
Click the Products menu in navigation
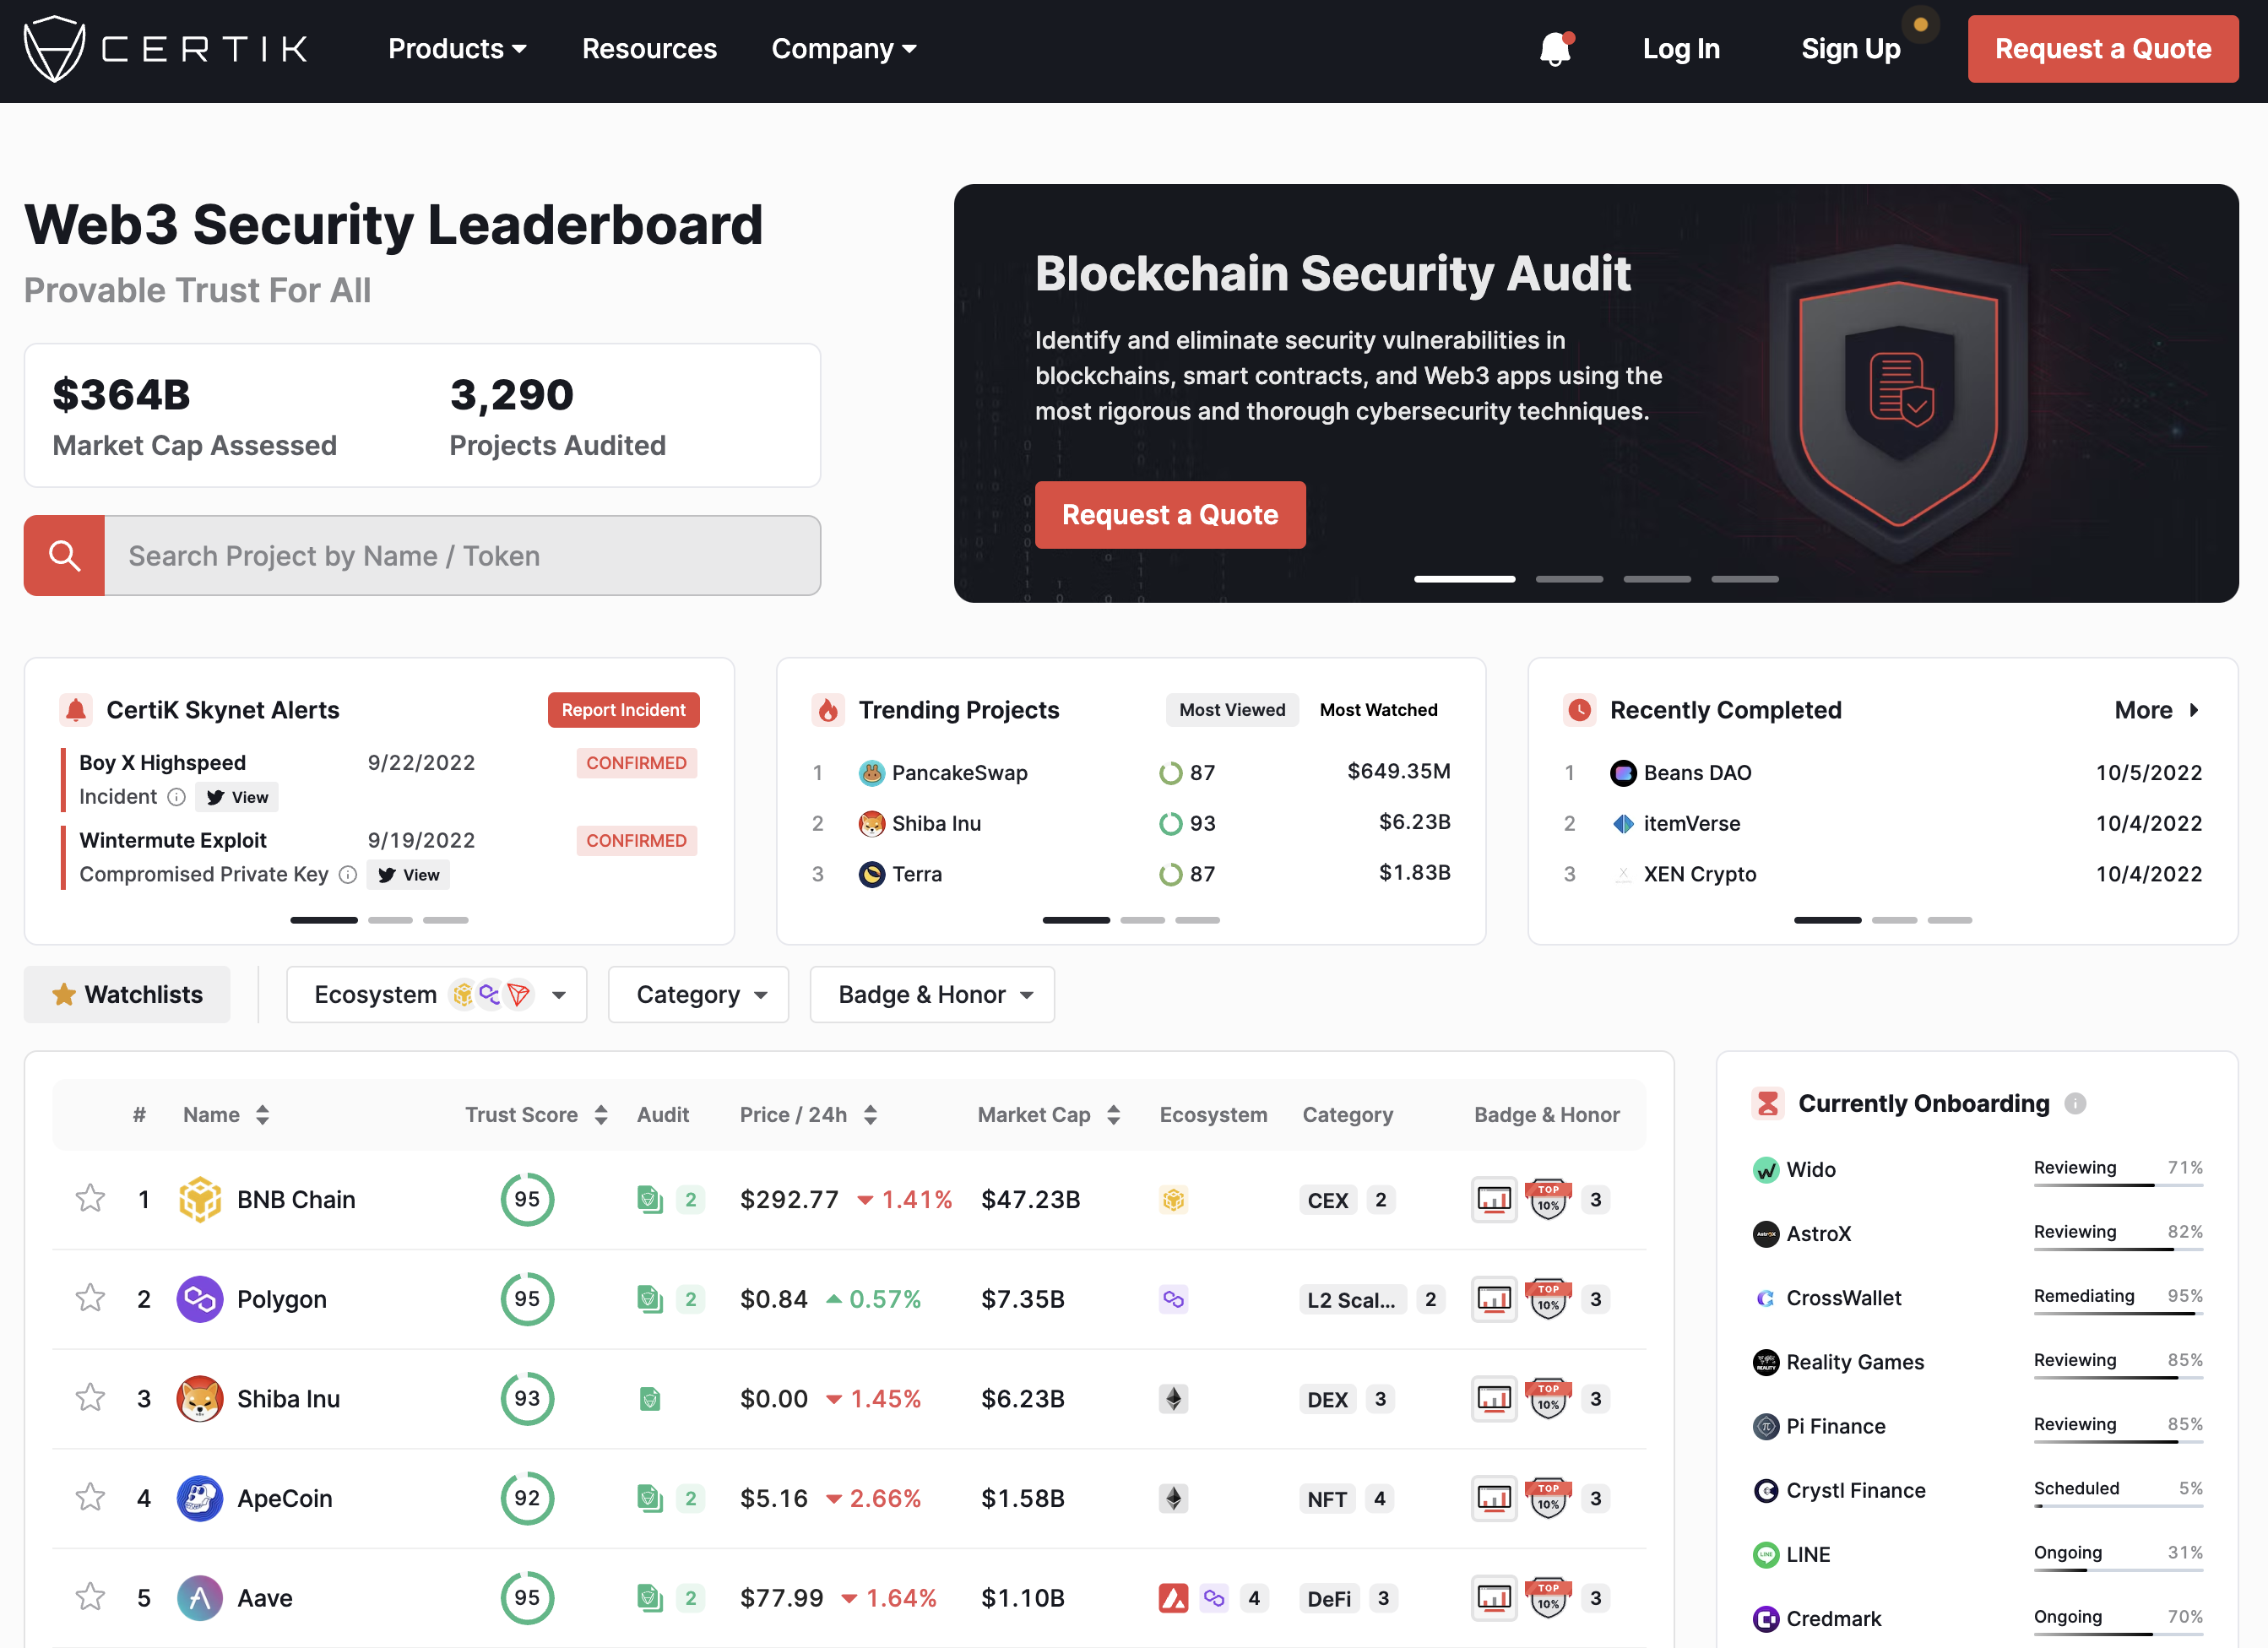pos(456,47)
